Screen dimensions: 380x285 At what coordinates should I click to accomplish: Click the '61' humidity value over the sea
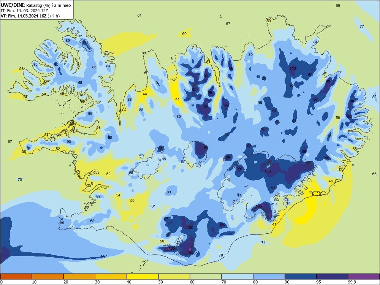pos(139,16)
